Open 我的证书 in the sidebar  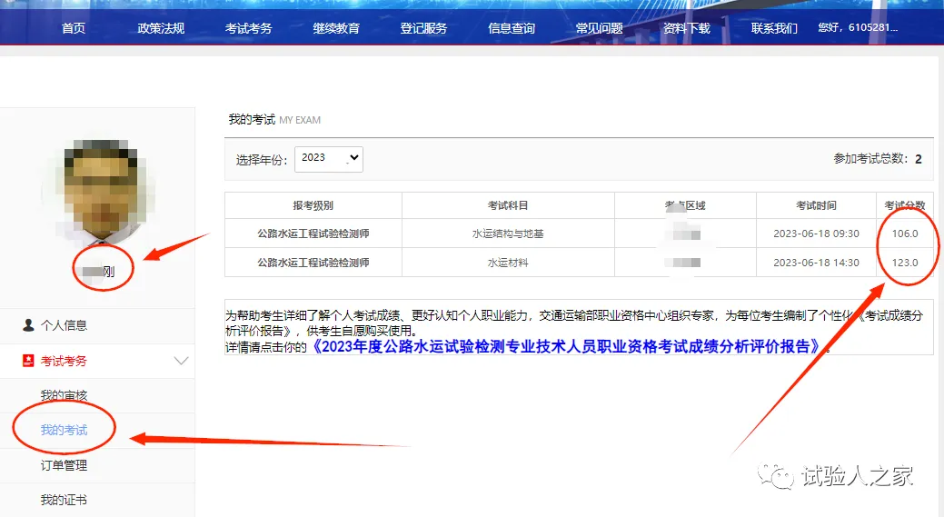[64, 500]
